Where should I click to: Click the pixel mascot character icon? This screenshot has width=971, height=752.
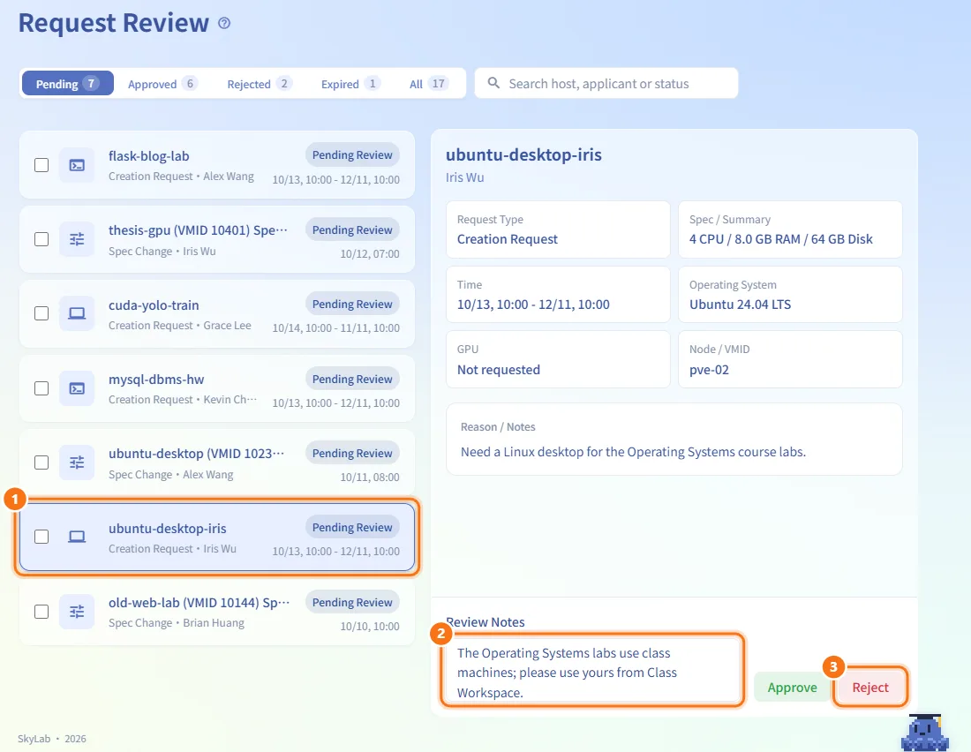(x=925, y=733)
